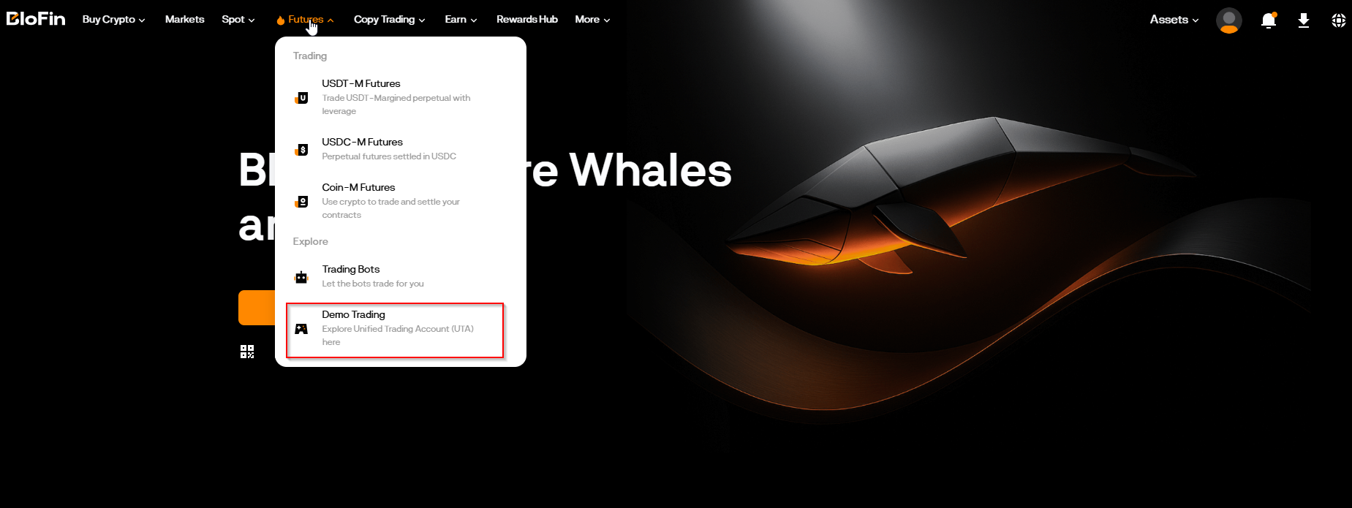
Task: Click the Coin-M Futures icon
Action: click(301, 202)
